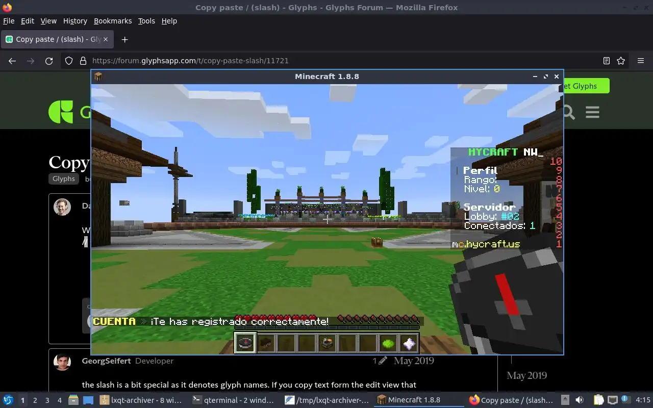Open the File menu
653x408 pixels.
[9, 21]
